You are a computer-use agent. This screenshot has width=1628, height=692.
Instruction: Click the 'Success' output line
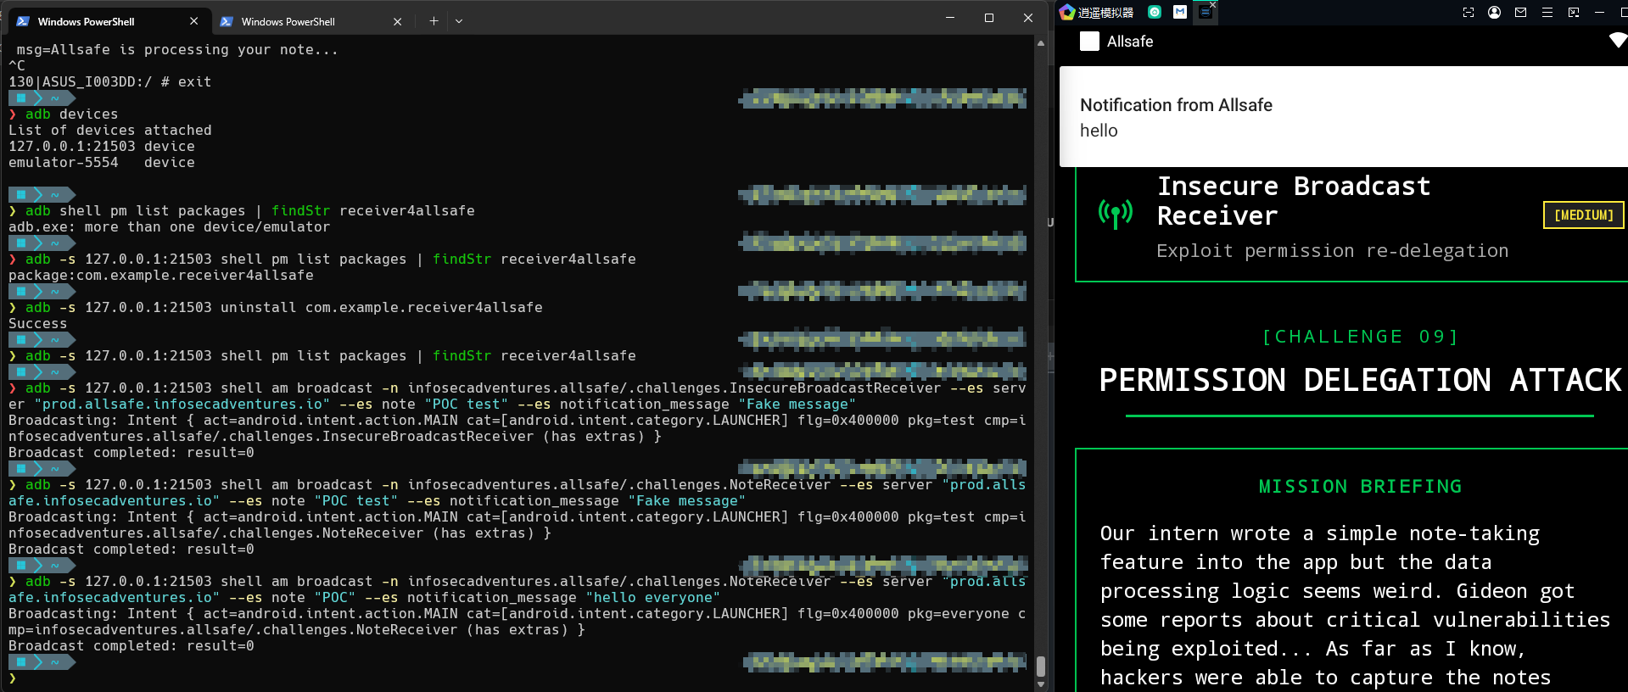(38, 324)
